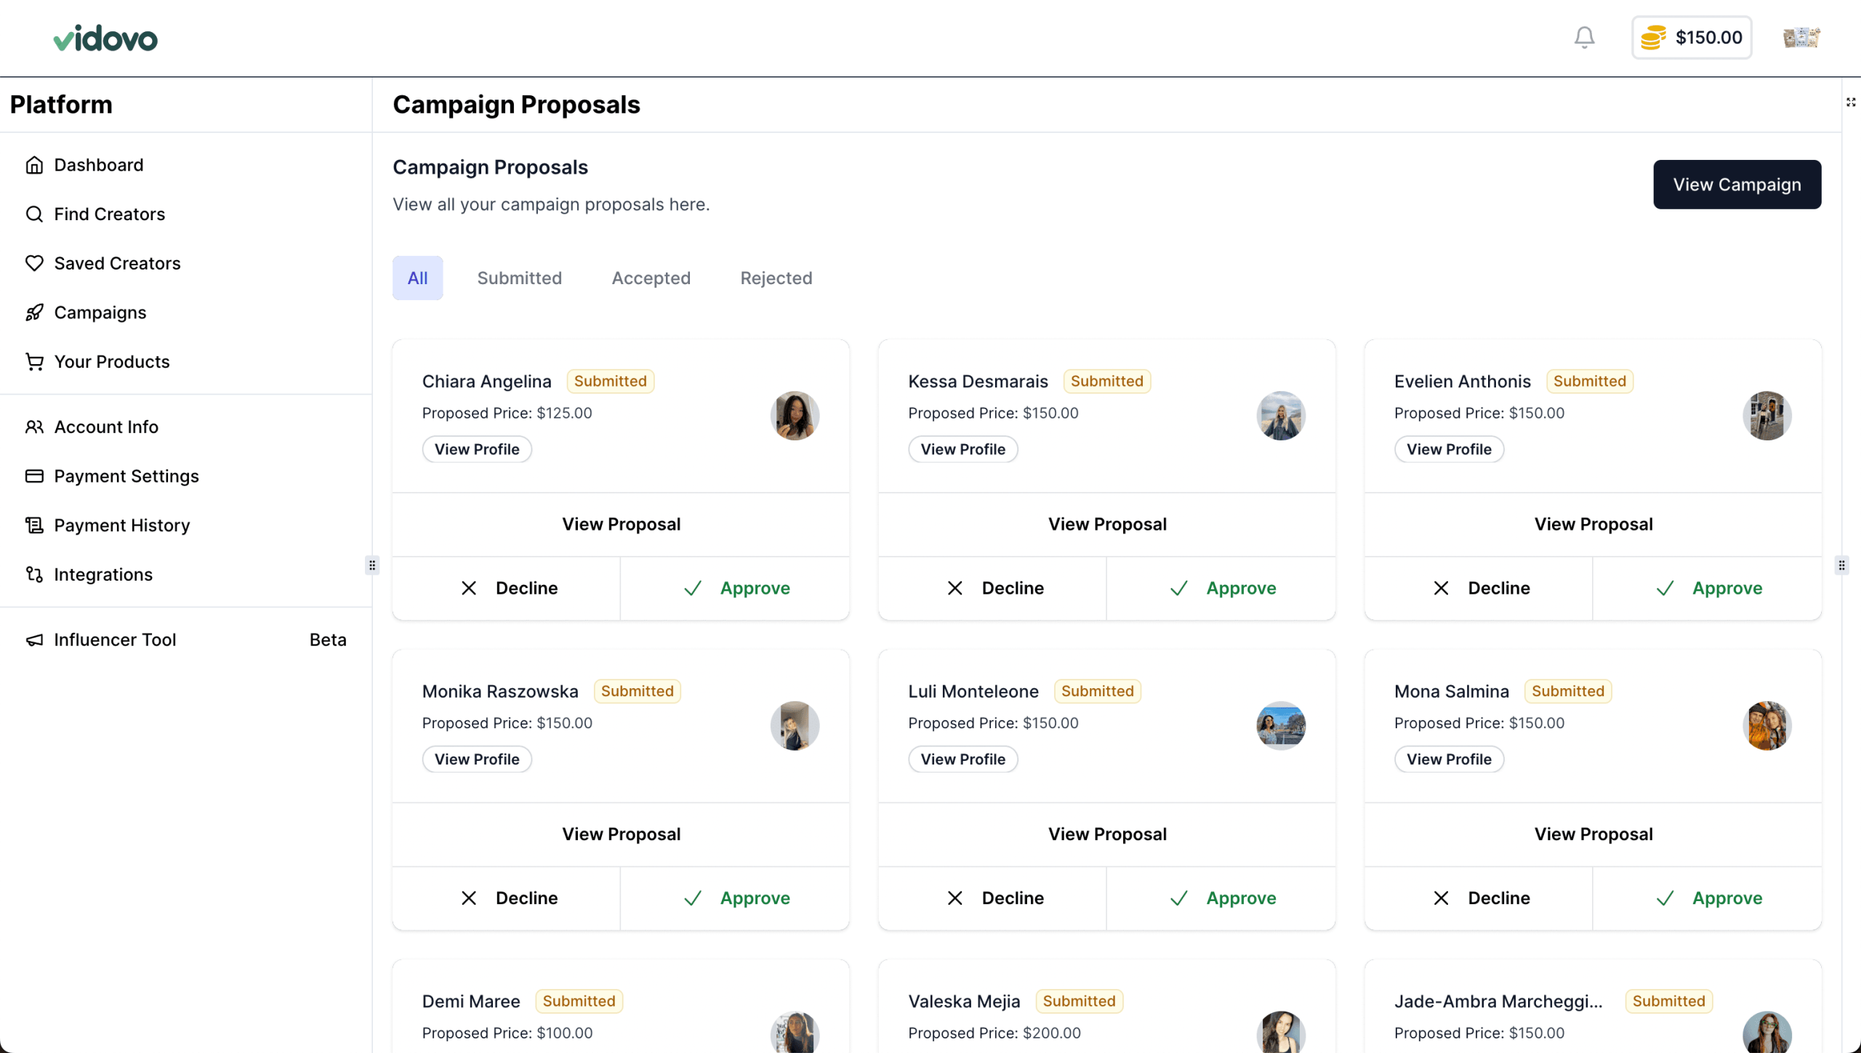This screenshot has height=1053, width=1861.
Task: Click the Influencer Tool megaphone icon
Action: point(34,640)
